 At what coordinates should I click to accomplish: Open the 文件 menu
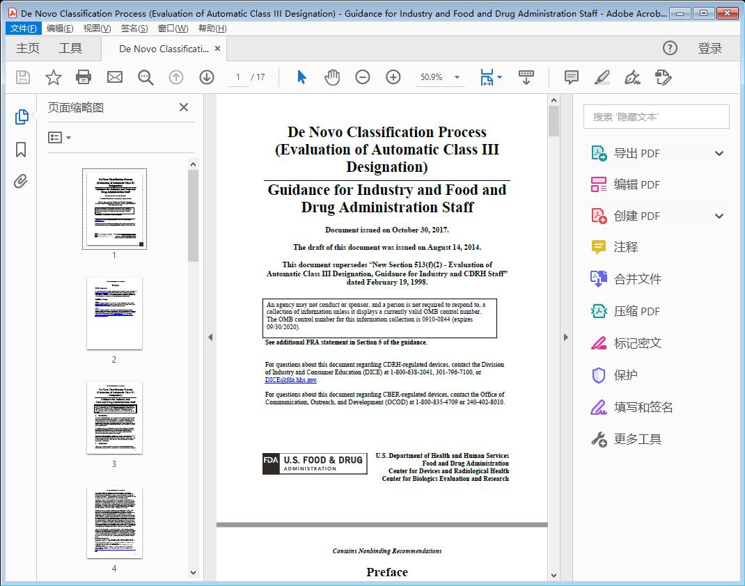23,28
